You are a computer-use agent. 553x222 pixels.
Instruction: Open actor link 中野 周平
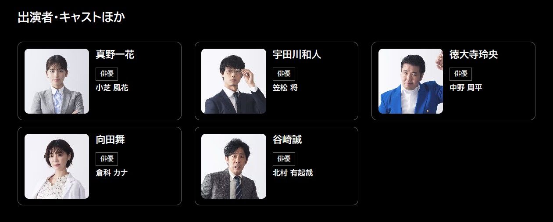coord(466,88)
